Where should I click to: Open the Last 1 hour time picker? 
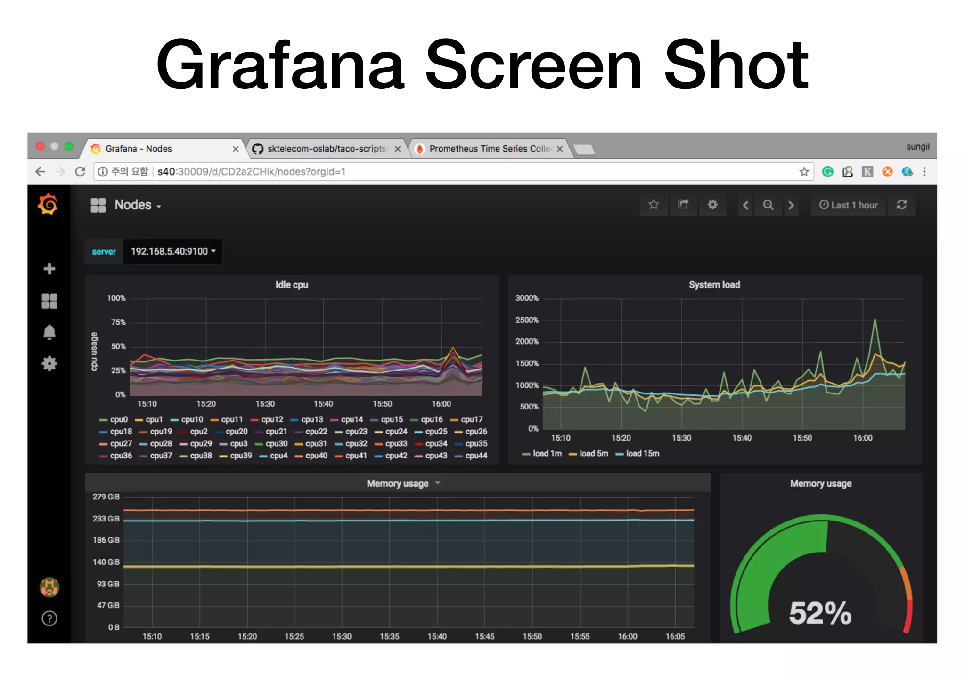point(848,205)
